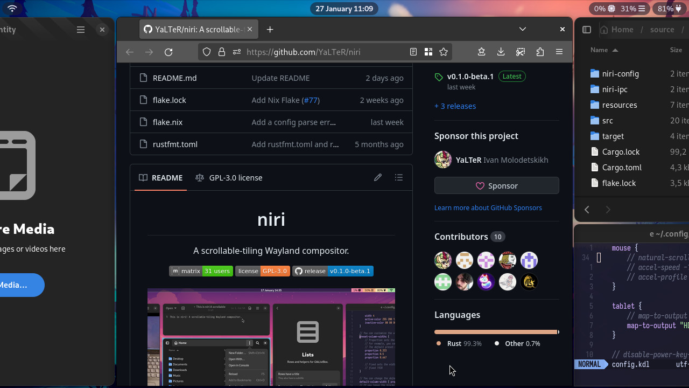Reload the GitHub page
Viewport: 689px width, 388px height.
click(x=168, y=52)
